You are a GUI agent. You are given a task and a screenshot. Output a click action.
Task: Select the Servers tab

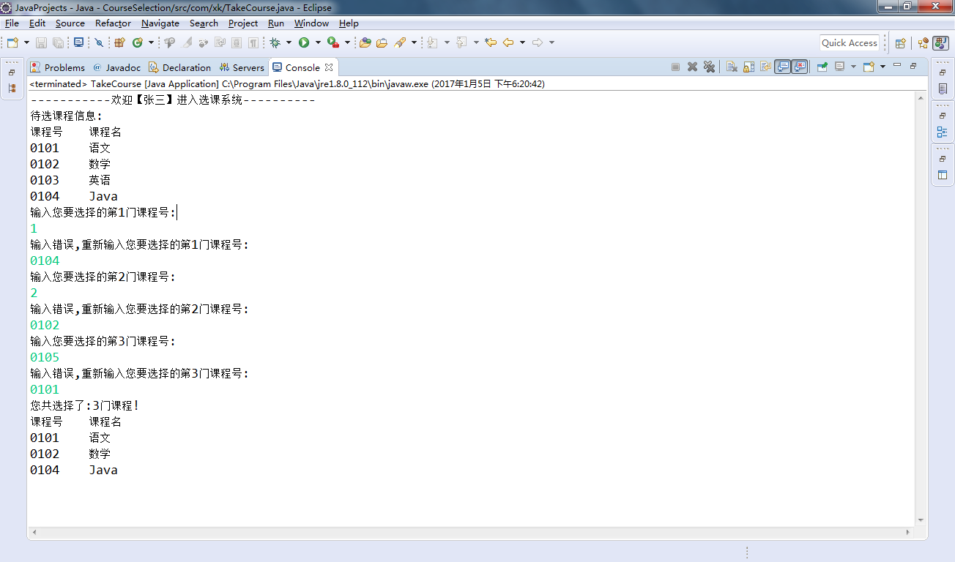pos(242,67)
